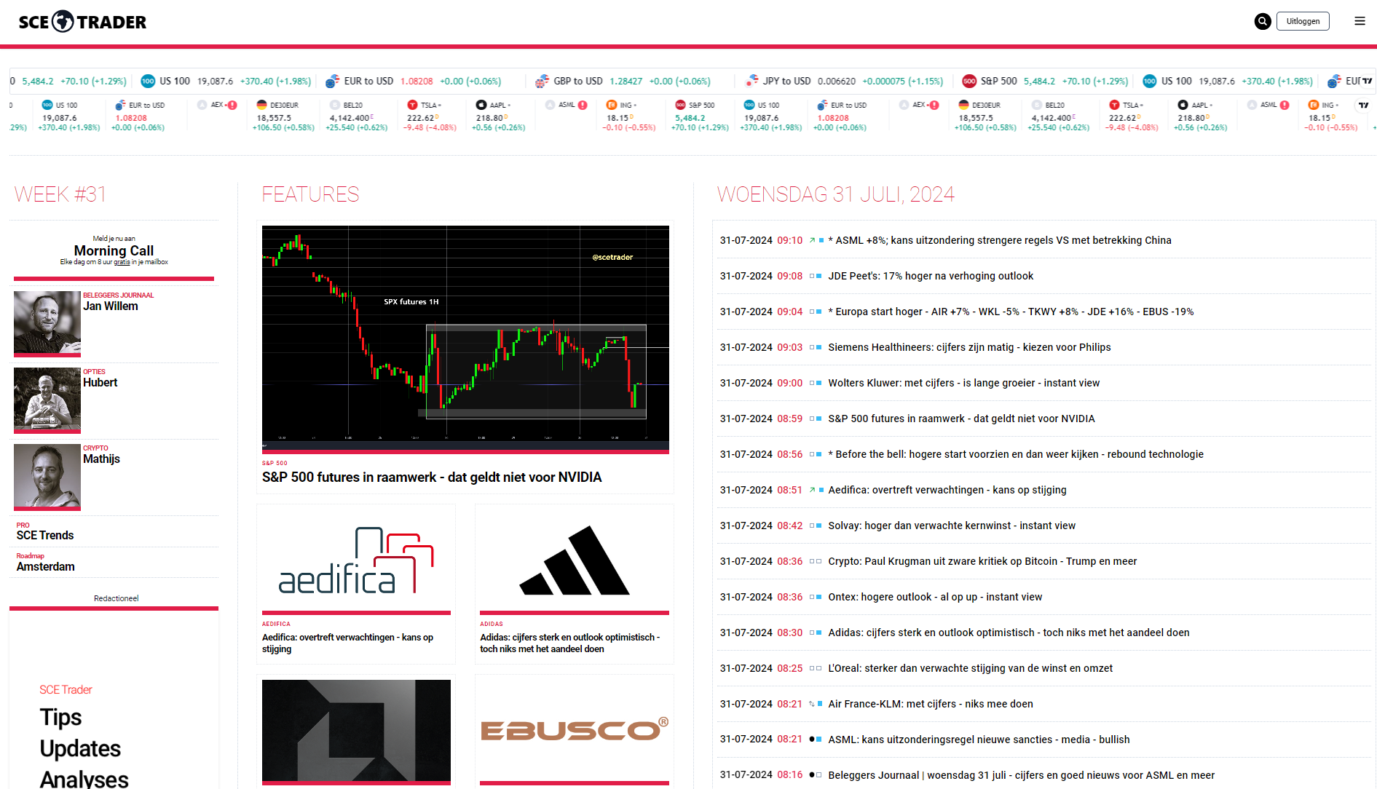Viewport: 1377px width, 789px height.
Task: Click the JPY to USD flag icon
Action: (751, 82)
